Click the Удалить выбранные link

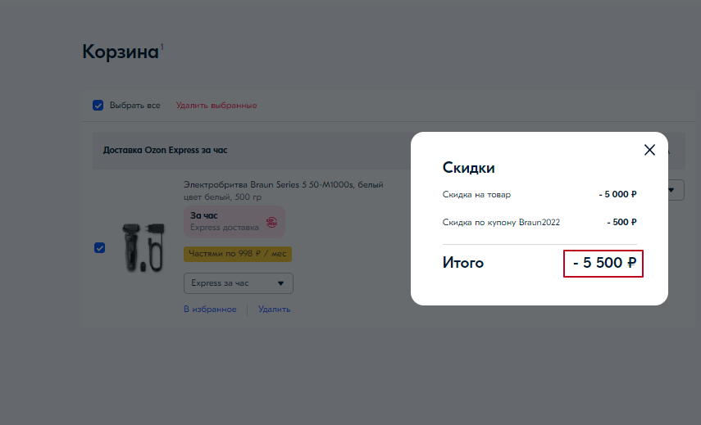pos(216,106)
